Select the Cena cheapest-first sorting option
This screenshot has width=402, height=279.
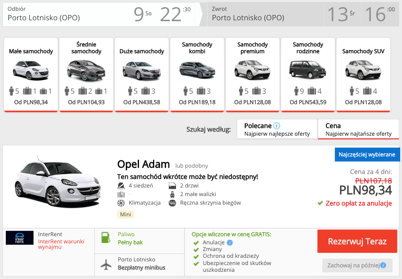pos(358,129)
